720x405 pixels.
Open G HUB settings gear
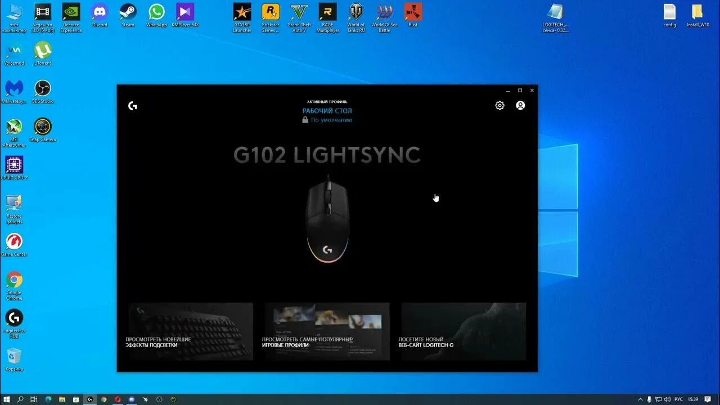tap(499, 105)
